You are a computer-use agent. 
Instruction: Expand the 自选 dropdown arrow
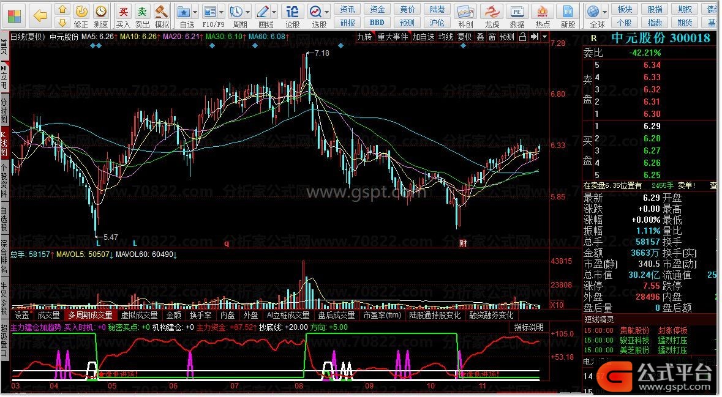coord(195,12)
